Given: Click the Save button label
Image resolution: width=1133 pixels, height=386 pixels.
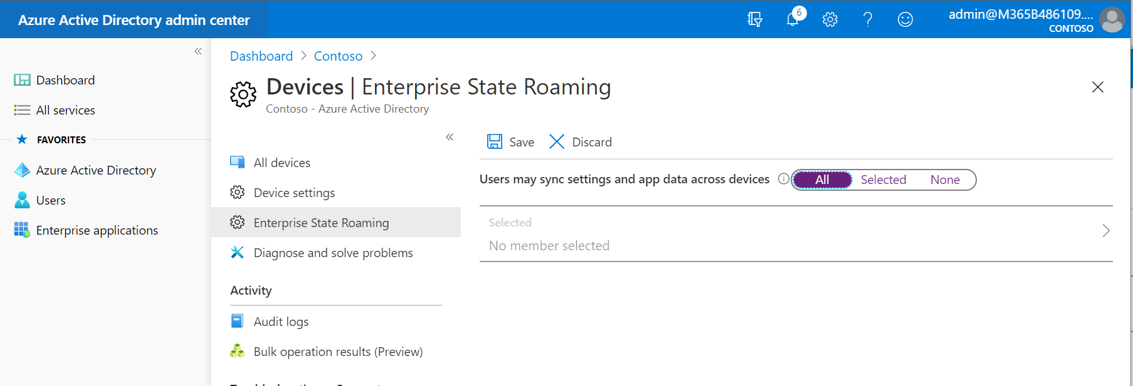Looking at the screenshot, I should coord(522,142).
